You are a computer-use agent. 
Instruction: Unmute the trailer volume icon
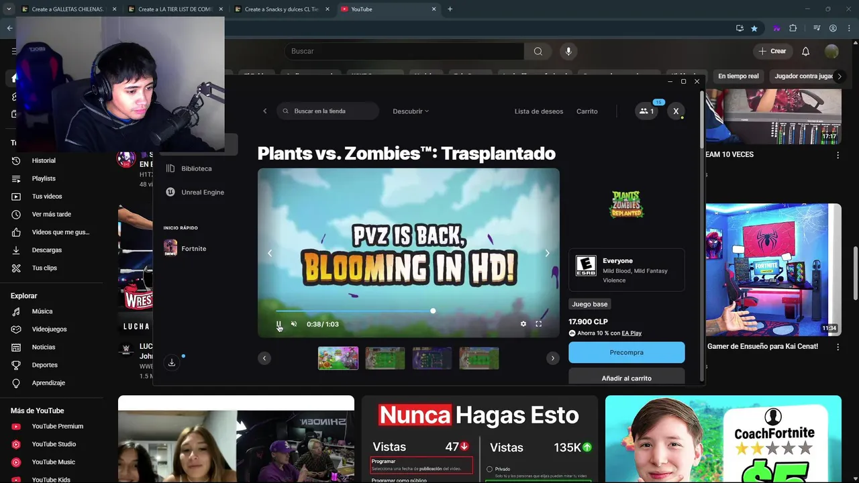294,324
